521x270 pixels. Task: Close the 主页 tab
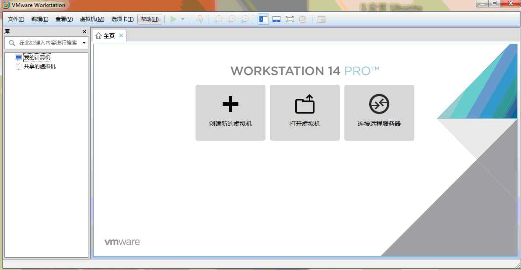121,35
